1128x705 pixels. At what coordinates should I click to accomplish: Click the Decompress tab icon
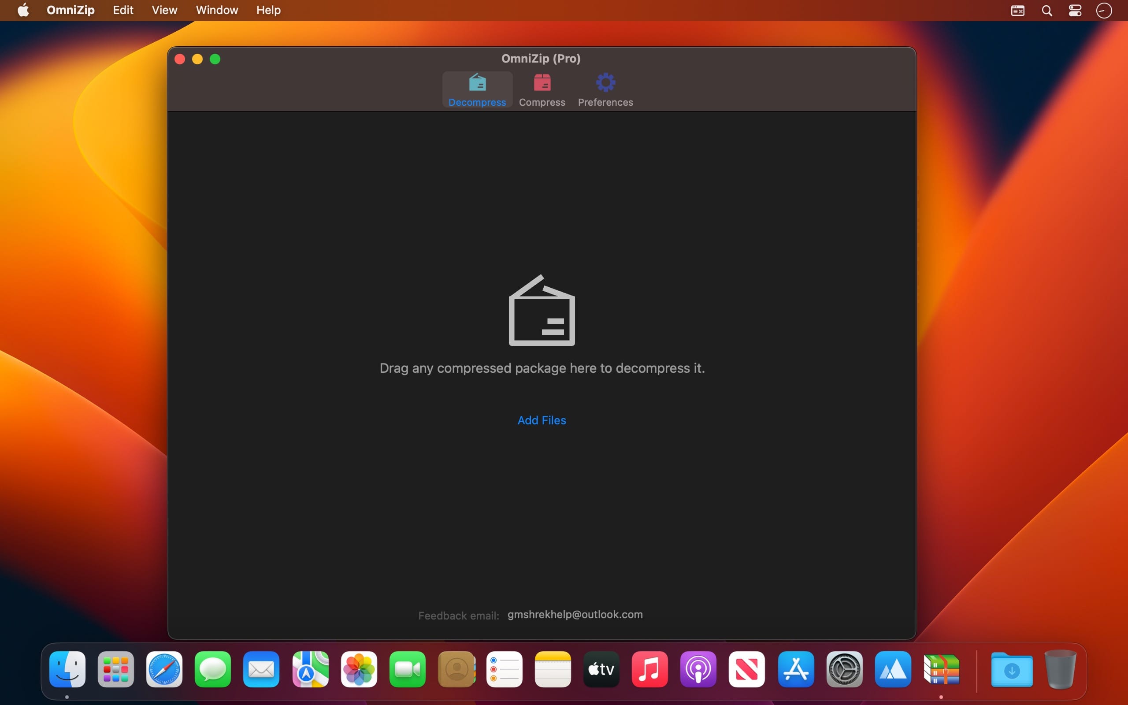point(478,81)
